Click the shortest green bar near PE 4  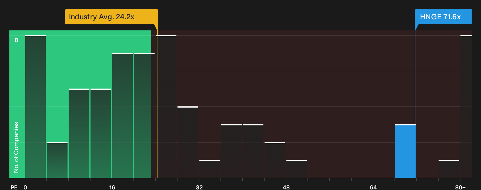tap(57, 160)
